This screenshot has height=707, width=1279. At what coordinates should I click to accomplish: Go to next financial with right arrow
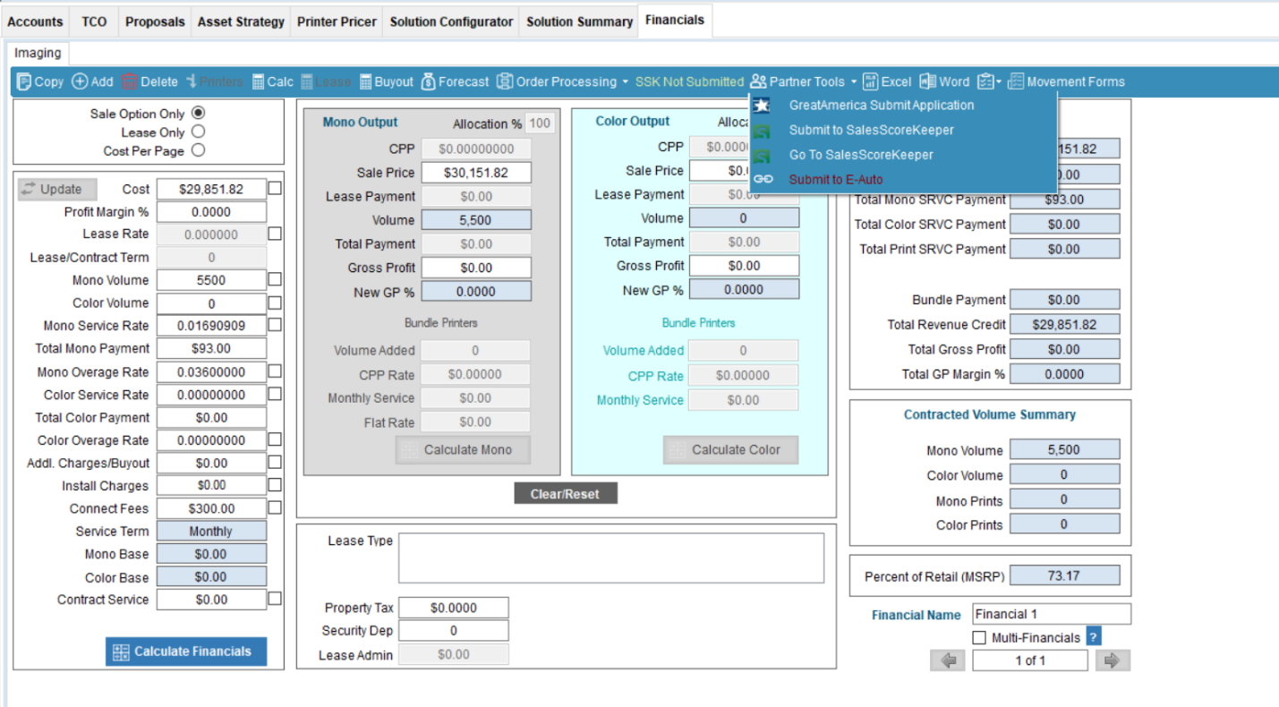[x=1113, y=660]
